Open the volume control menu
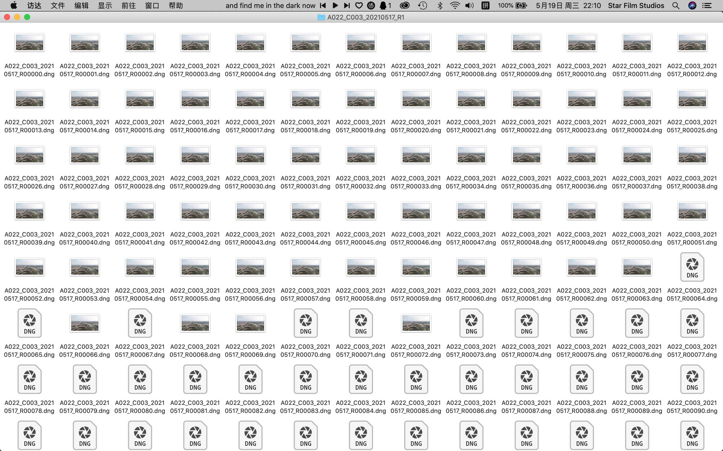Screen dimensions: 723x451 pos(470,5)
